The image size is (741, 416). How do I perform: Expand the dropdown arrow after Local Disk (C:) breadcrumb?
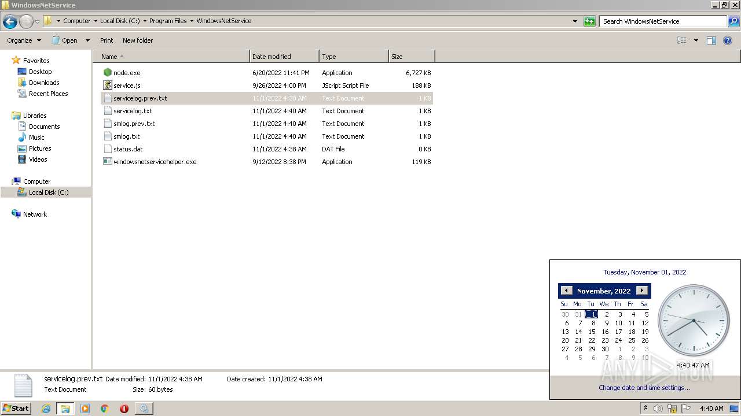(x=145, y=21)
